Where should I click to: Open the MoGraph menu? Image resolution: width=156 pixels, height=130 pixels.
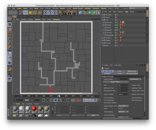click(x=88, y=8)
